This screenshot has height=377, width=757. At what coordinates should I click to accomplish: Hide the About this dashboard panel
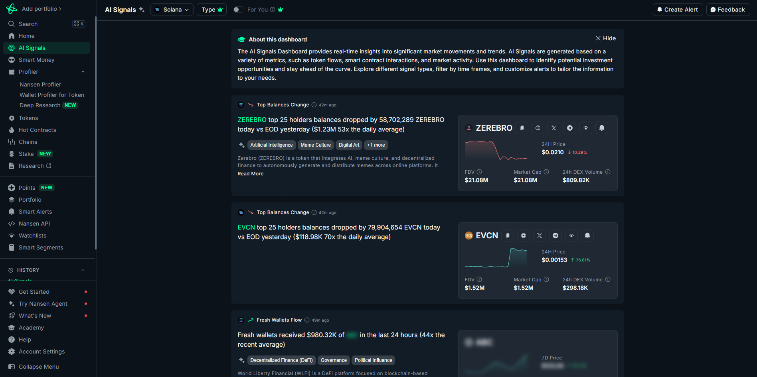pos(605,38)
